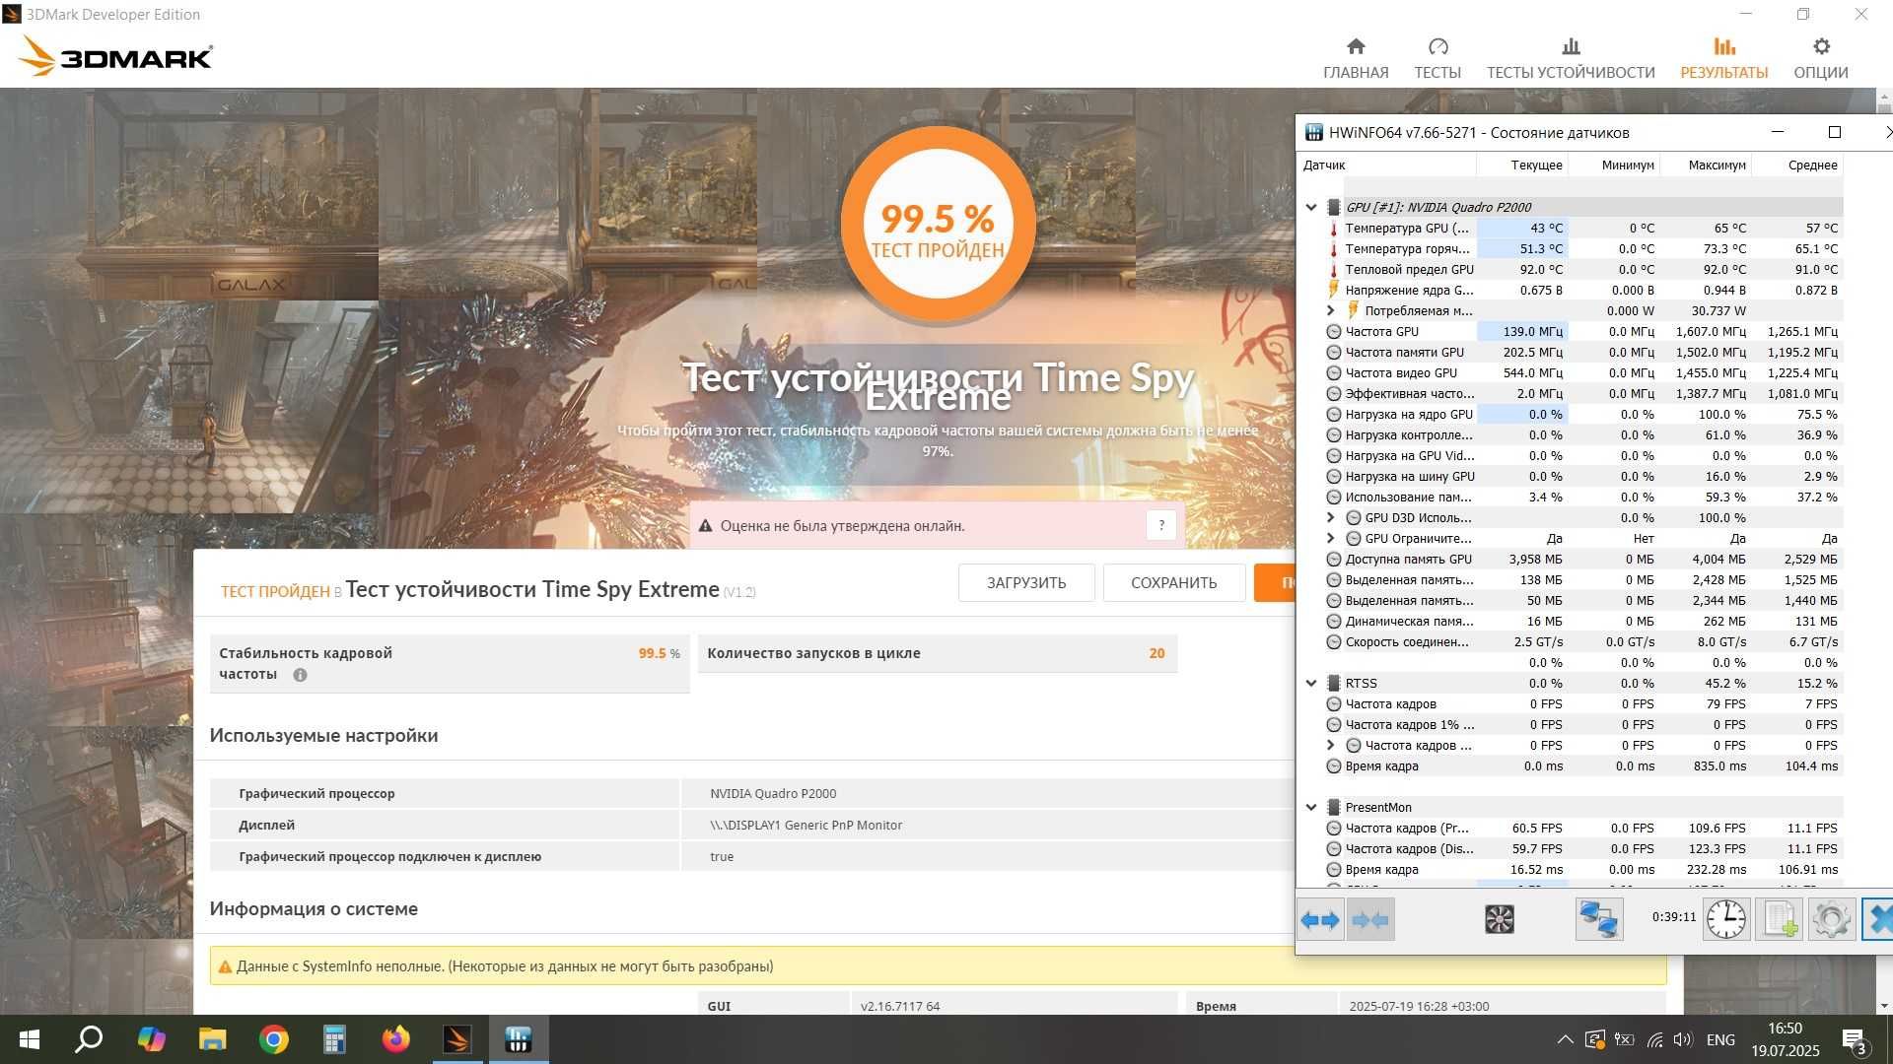Open fan control via the fan icon
This screenshot has height=1064, width=1893.
[1499, 920]
